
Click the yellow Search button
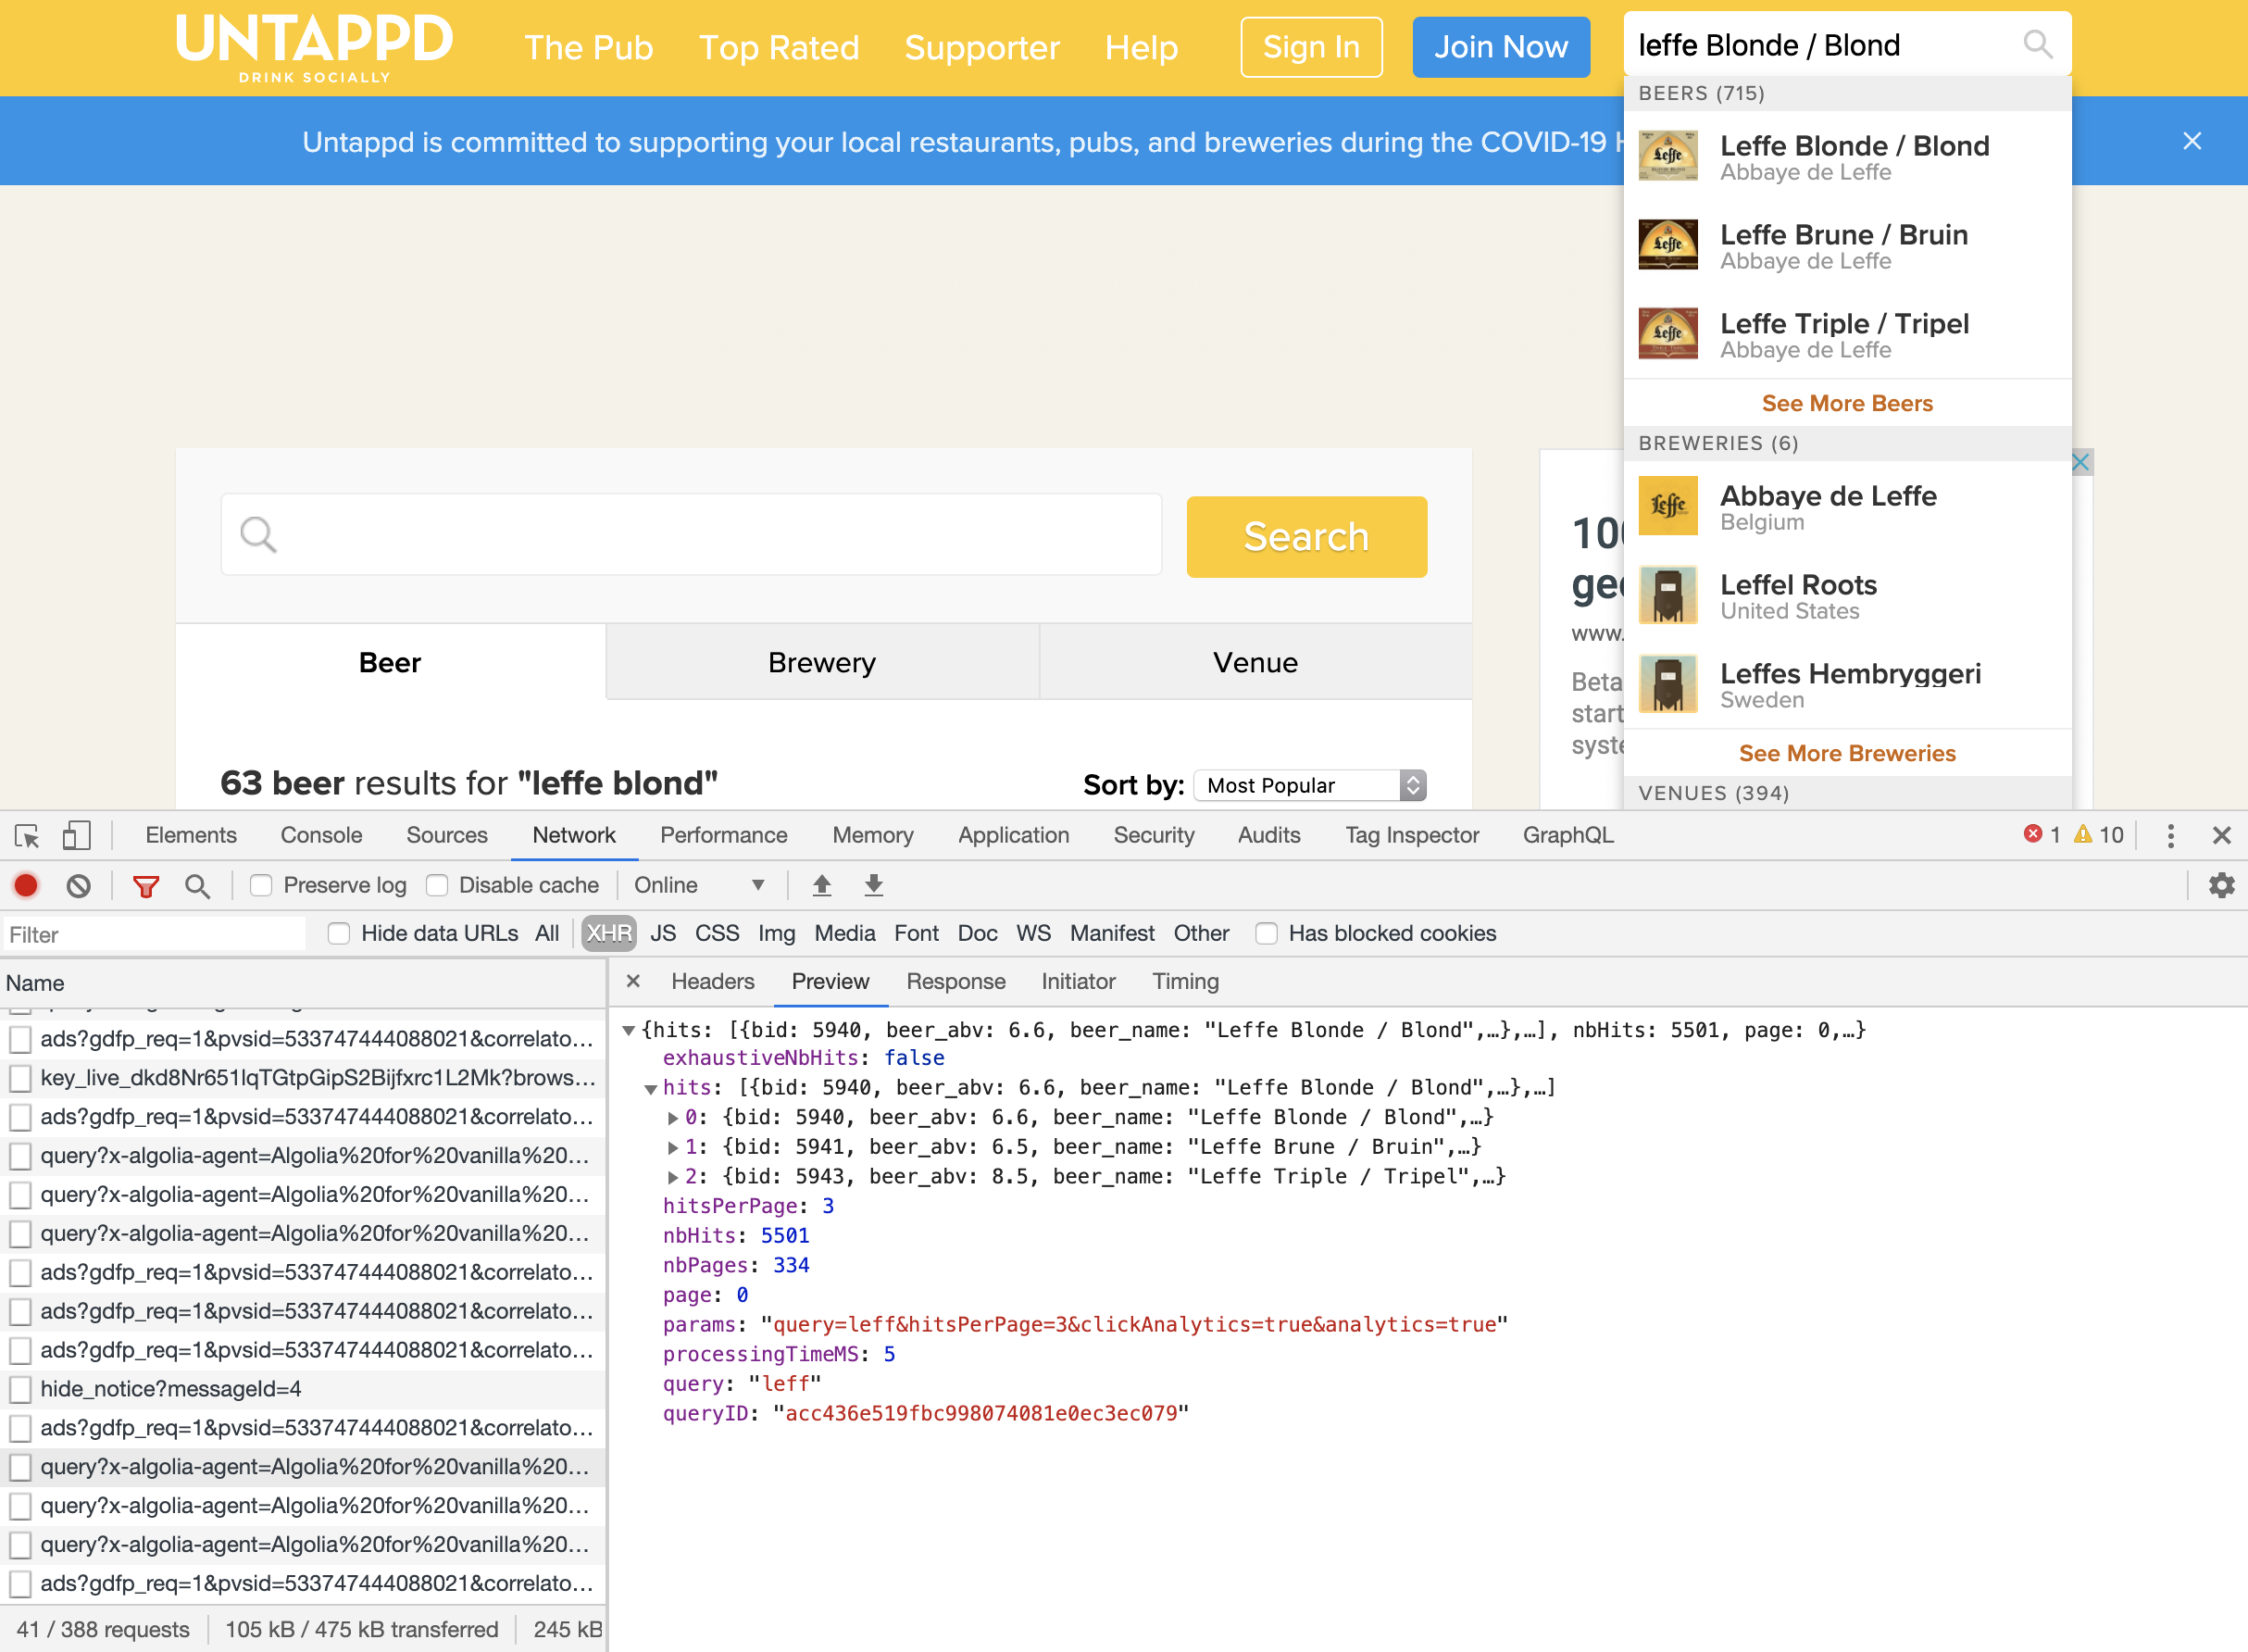tap(1306, 537)
